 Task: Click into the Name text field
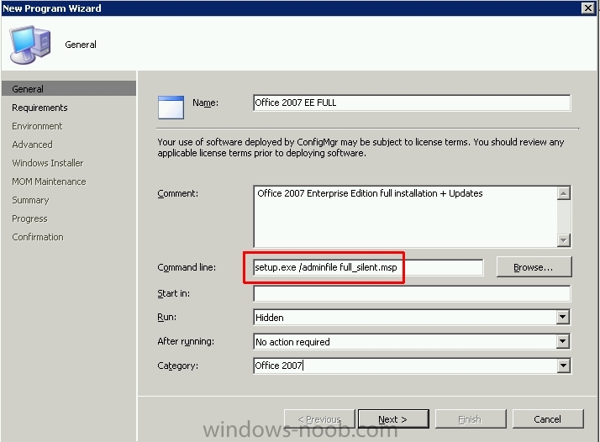(x=412, y=103)
